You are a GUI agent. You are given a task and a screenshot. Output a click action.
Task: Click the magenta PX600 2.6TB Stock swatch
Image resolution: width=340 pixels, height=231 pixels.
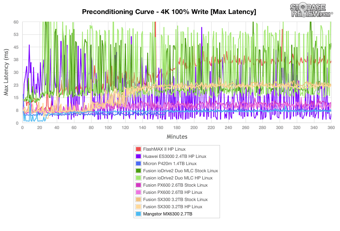138,185
